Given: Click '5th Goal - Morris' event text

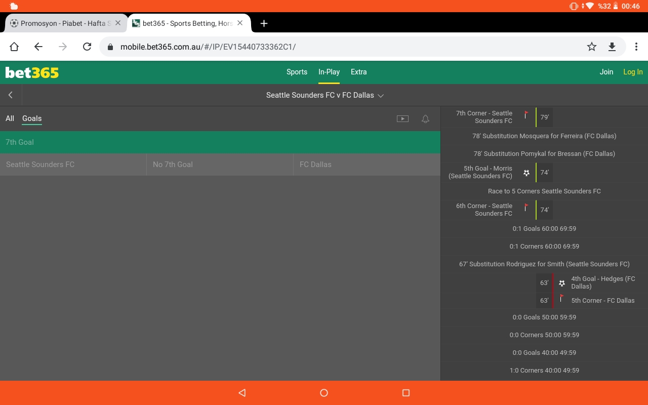Looking at the screenshot, I should tap(480, 172).
